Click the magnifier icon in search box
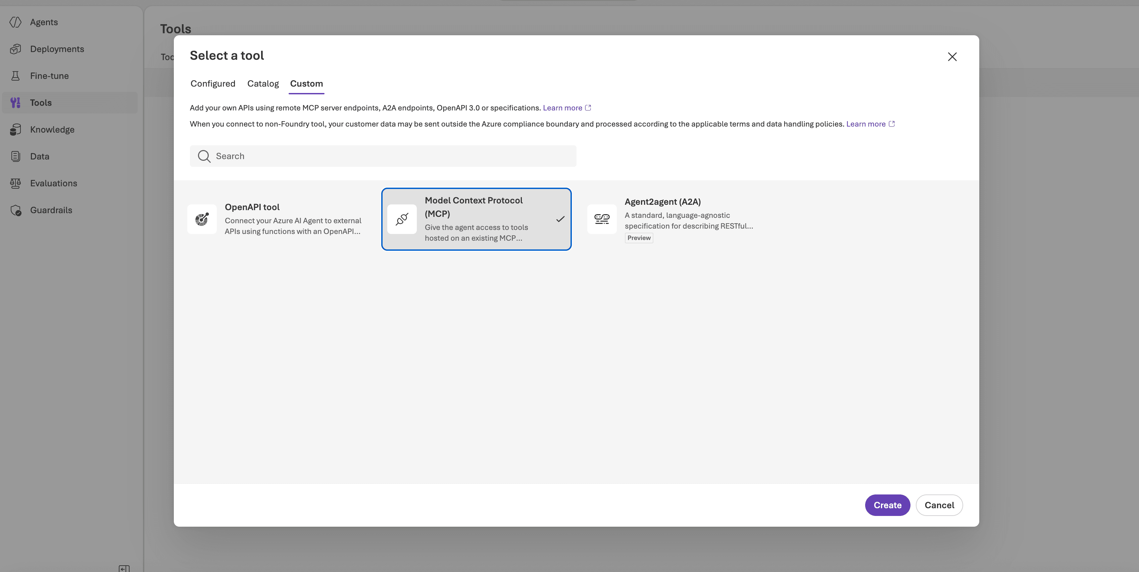Screen dimensions: 1139x572 204,156
